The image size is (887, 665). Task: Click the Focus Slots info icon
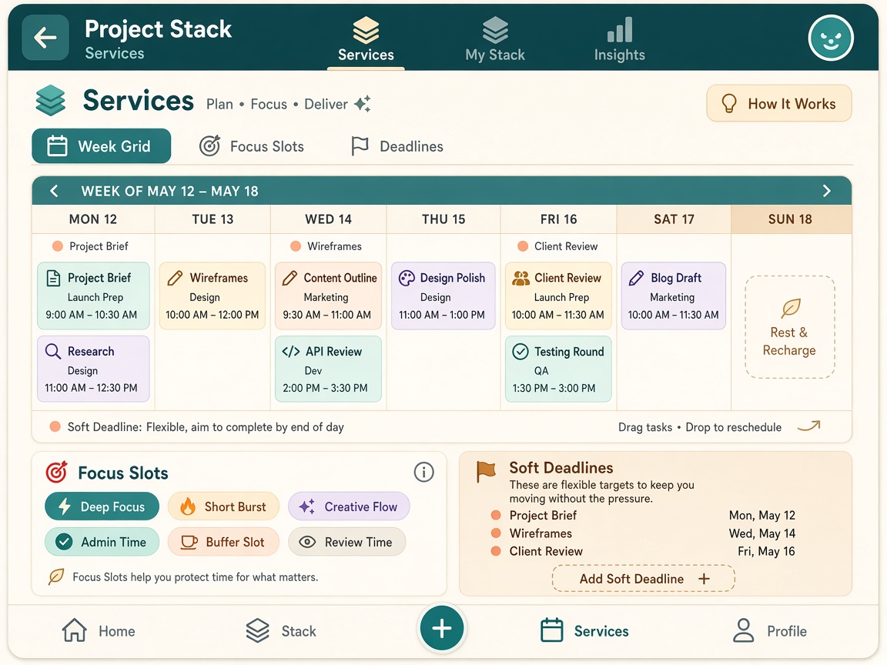coord(423,472)
